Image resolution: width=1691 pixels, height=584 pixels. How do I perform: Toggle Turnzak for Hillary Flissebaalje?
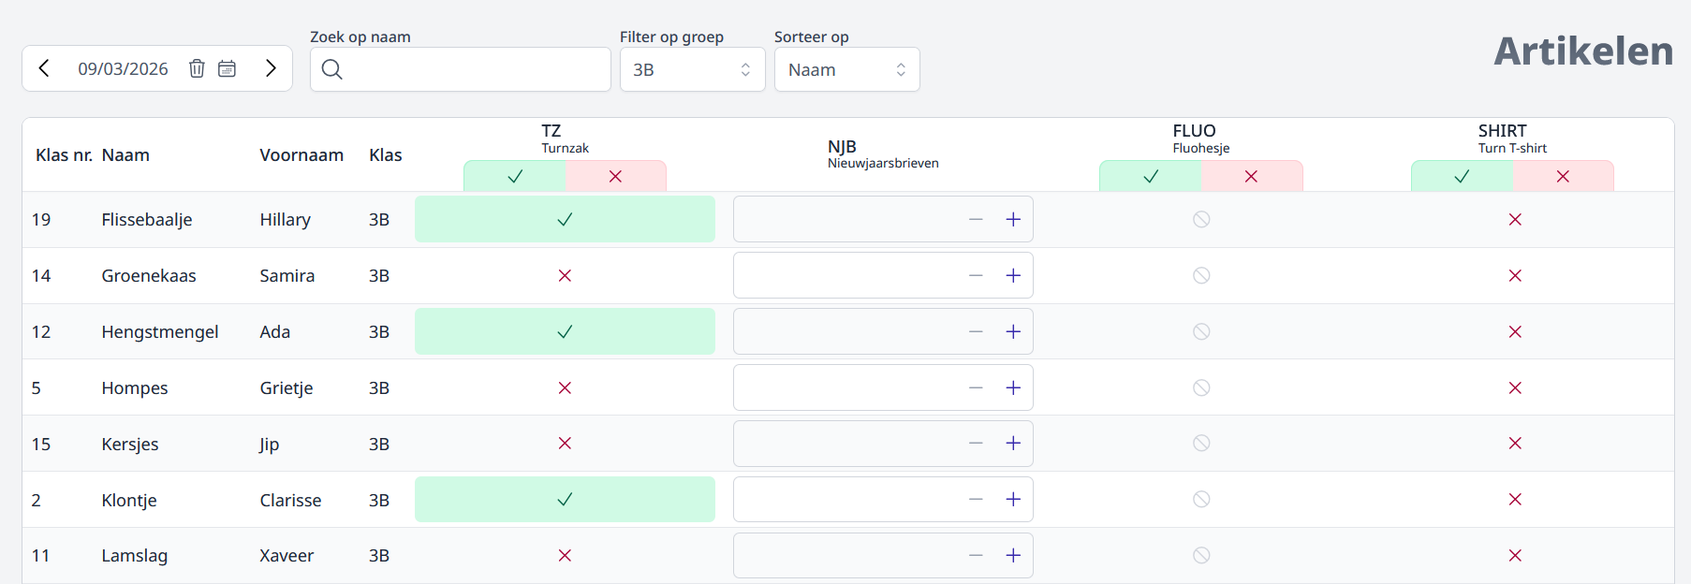coord(565,219)
